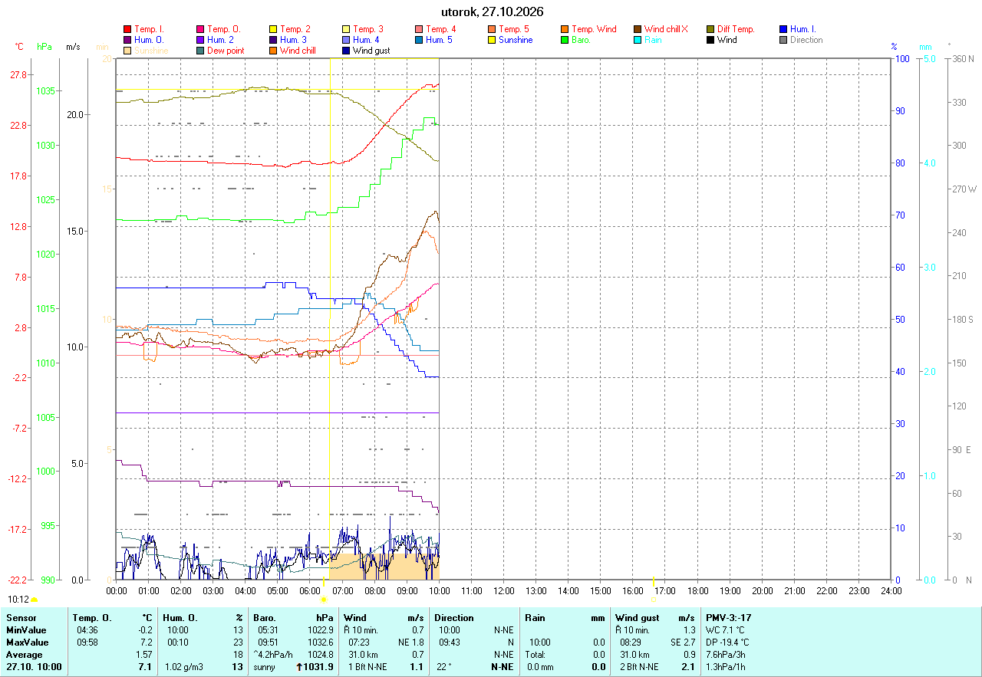The width and height of the screenshot is (982, 677).
Task: Click the minimum barometer value 1022.9
Action: coord(321,630)
